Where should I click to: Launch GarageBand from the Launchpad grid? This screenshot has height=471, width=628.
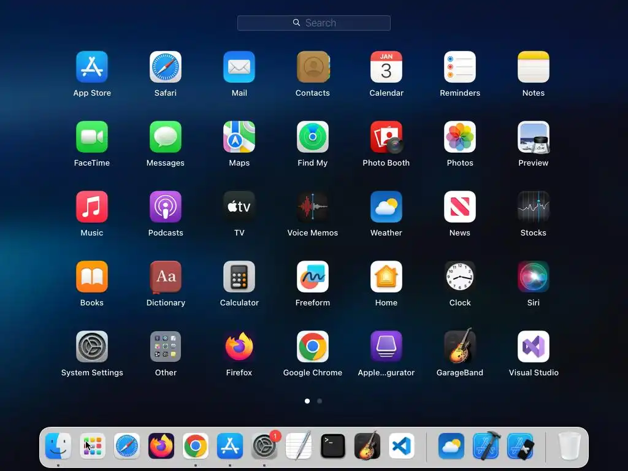[460, 347]
